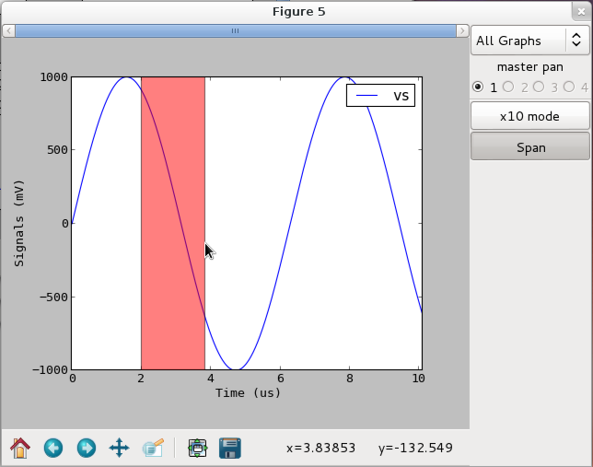
Task: Click the x=3.83853 coordinate readout
Action: click(x=320, y=448)
